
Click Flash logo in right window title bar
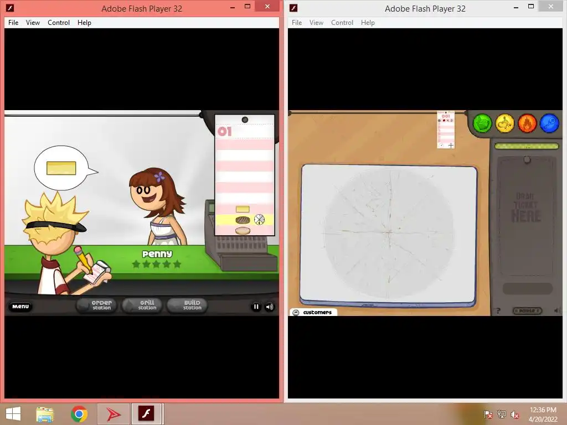(x=293, y=8)
